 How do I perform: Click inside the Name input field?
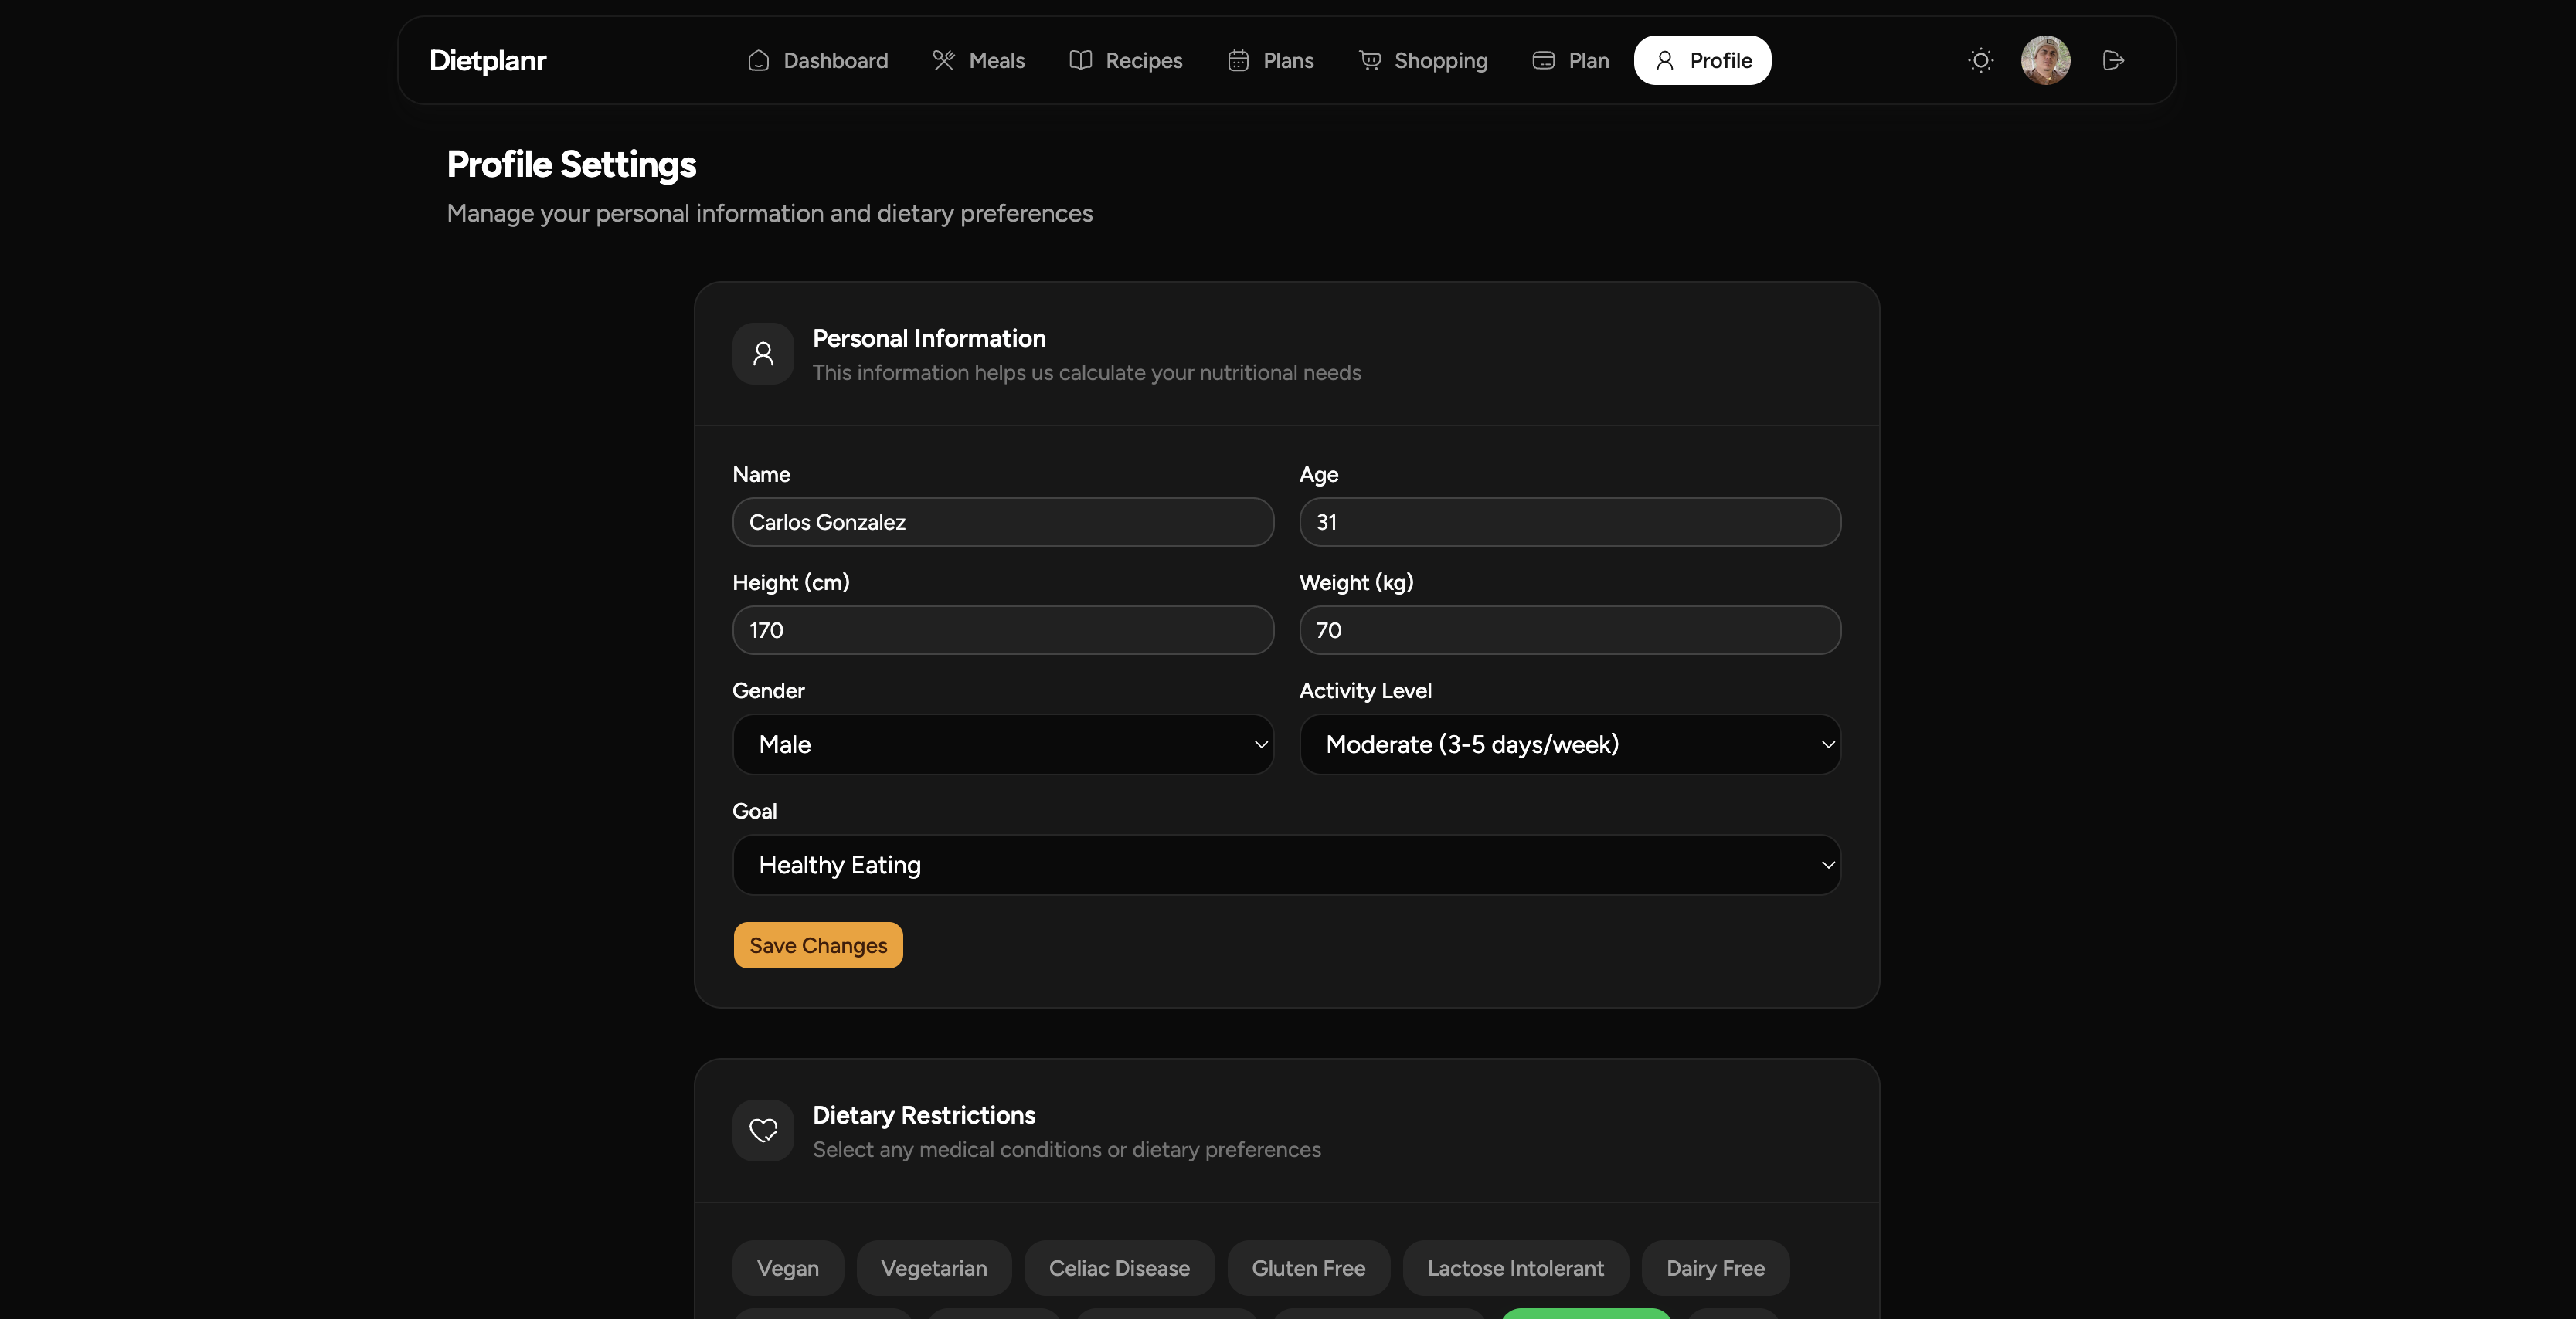point(1002,521)
